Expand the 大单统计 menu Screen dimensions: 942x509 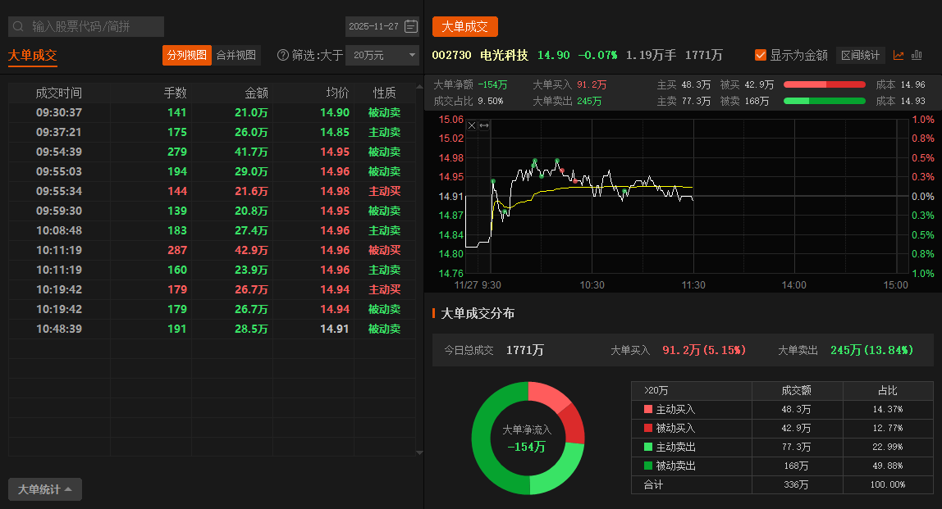pyautogui.click(x=45, y=489)
